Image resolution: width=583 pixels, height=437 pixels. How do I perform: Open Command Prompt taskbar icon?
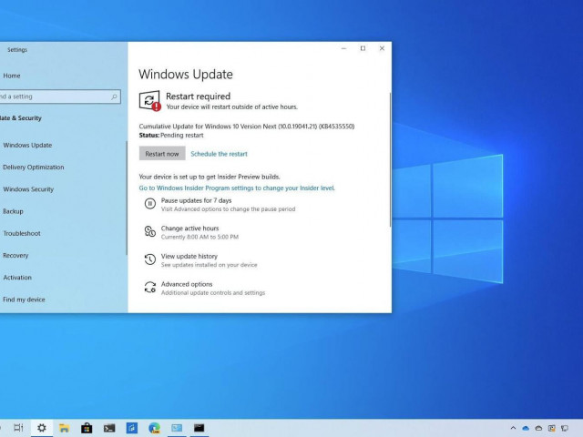point(199,428)
